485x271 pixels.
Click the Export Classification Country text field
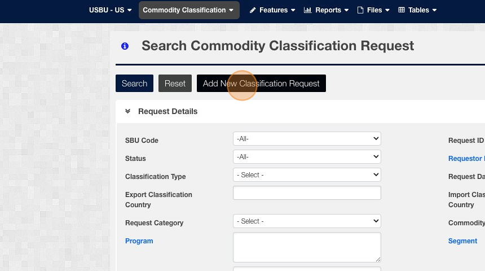pyautogui.click(x=307, y=193)
